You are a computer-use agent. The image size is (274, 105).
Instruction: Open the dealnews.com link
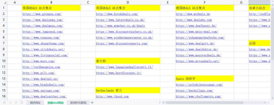(43, 20)
